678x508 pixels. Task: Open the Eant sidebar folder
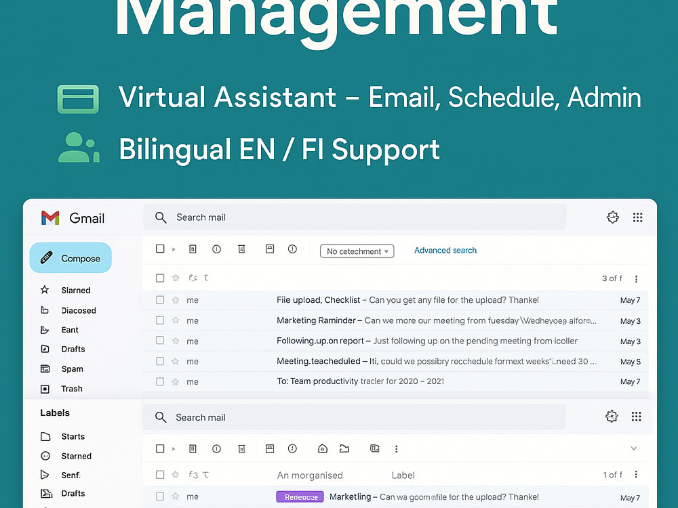70,330
